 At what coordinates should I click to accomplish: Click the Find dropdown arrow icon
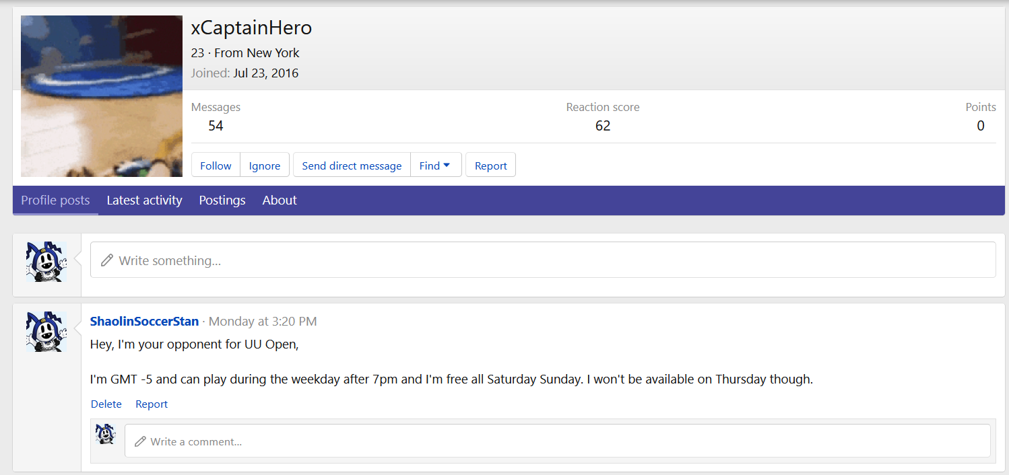pyautogui.click(x=447, y=166)
